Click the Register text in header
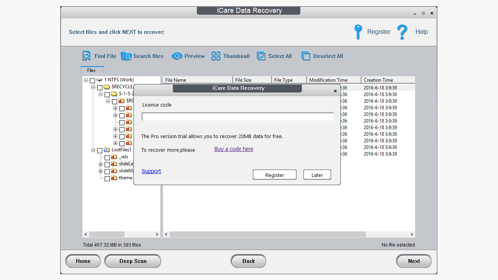The image size is (498, 280). click(x=379, y=32)
